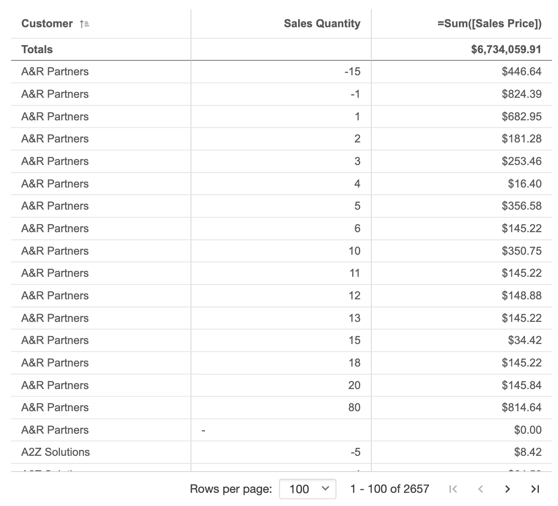Image resolution: width=558 pixels, height=506 pixels.
Task: Advance to the next page of rows
Action: pyautogui.click(x=507, y=489)
